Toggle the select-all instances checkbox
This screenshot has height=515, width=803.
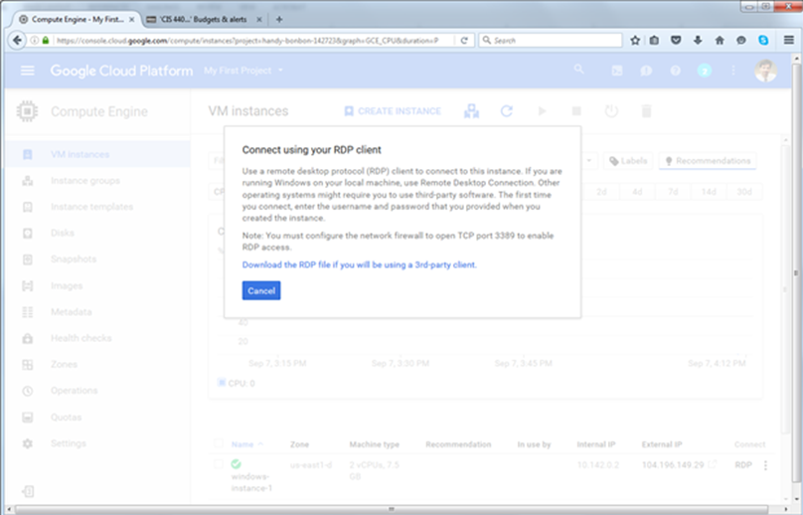pos(219,443)
